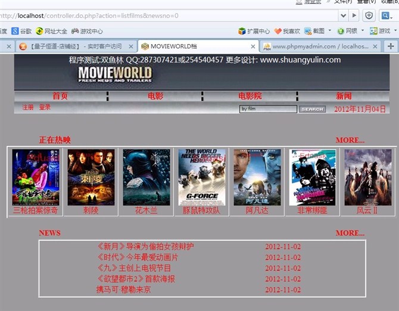
Task: Click the 游戏 toolbar icon
Action: [x=380, y=31]
